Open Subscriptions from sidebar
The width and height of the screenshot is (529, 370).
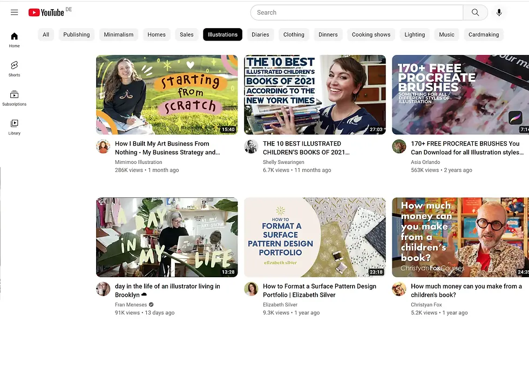click(14, 98)
